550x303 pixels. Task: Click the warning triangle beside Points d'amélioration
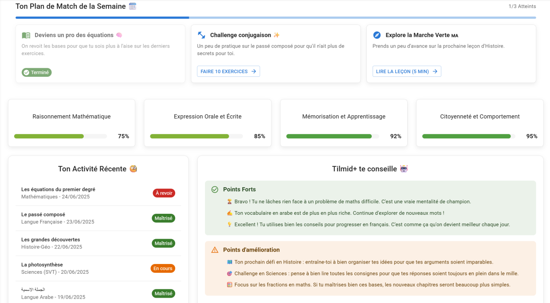[215, 250]
